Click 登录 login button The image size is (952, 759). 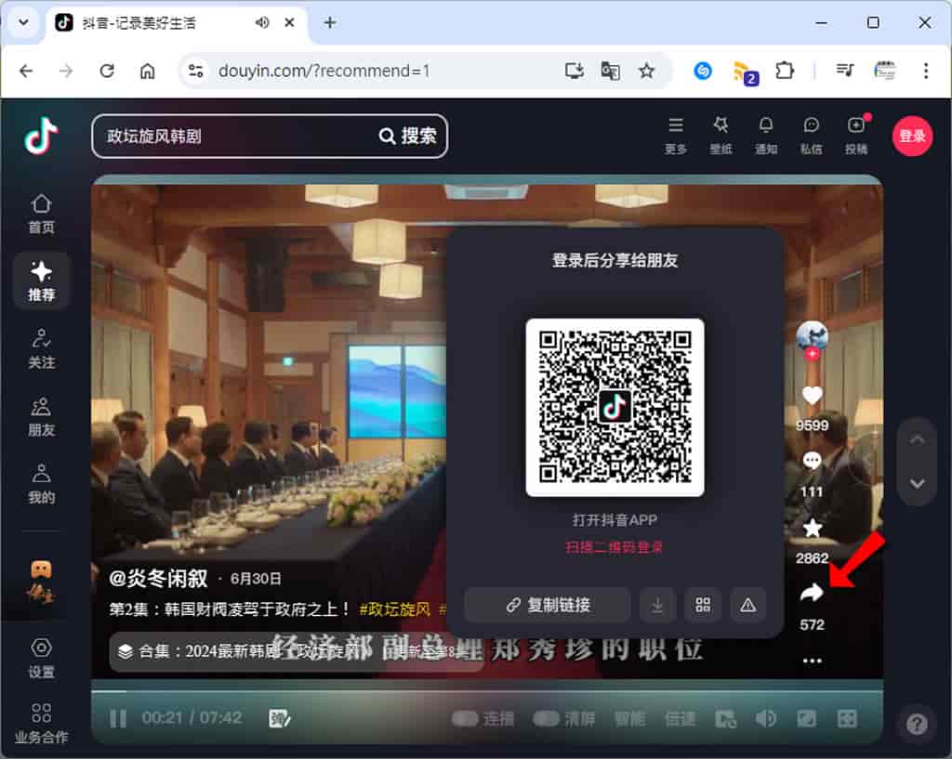tap(912, 136)
